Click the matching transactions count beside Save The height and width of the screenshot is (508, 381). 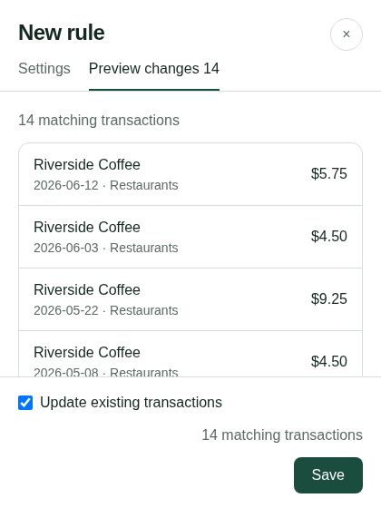pos(282,435)
